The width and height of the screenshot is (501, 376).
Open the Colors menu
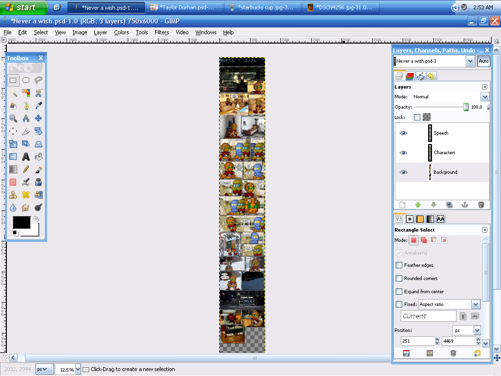121,32
